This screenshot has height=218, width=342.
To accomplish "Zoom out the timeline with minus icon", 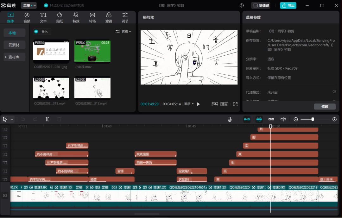I will (x=296, y=119).
